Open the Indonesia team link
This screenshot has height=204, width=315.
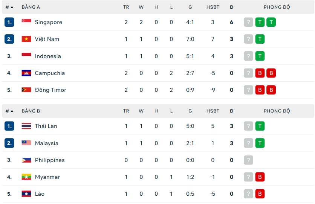click(48, 56)
